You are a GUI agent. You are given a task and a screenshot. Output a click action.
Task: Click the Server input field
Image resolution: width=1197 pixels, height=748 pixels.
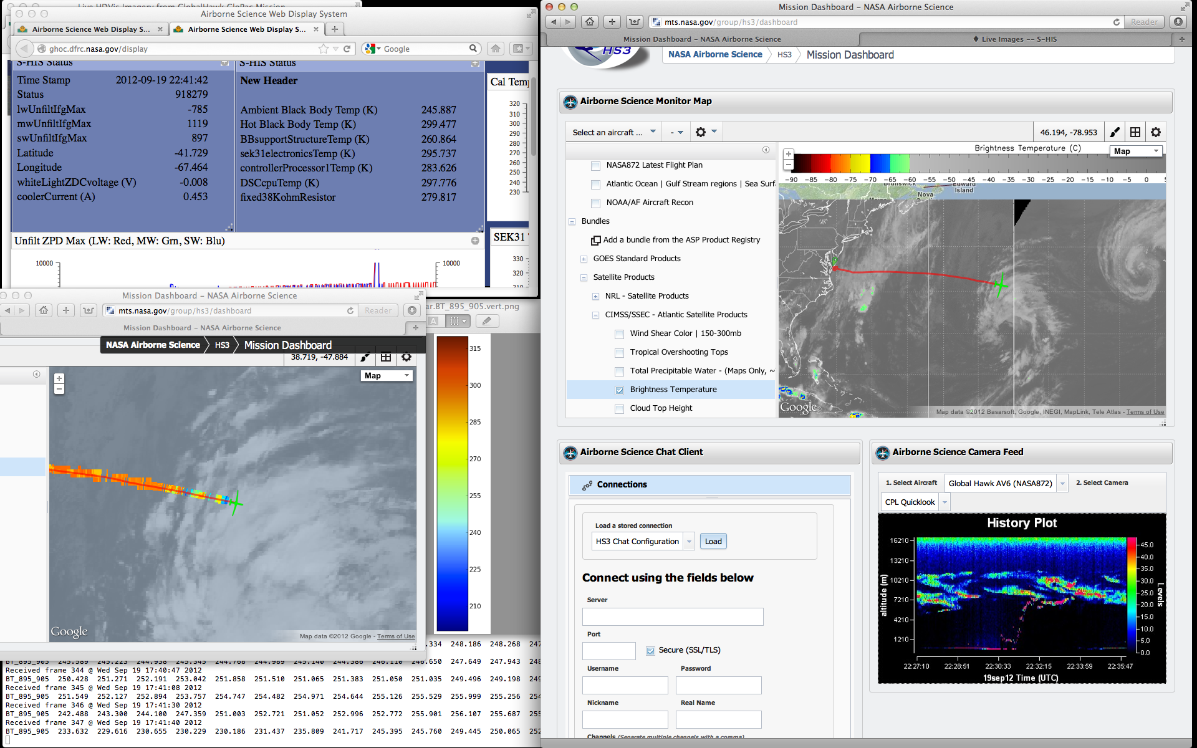pos(672,617)
